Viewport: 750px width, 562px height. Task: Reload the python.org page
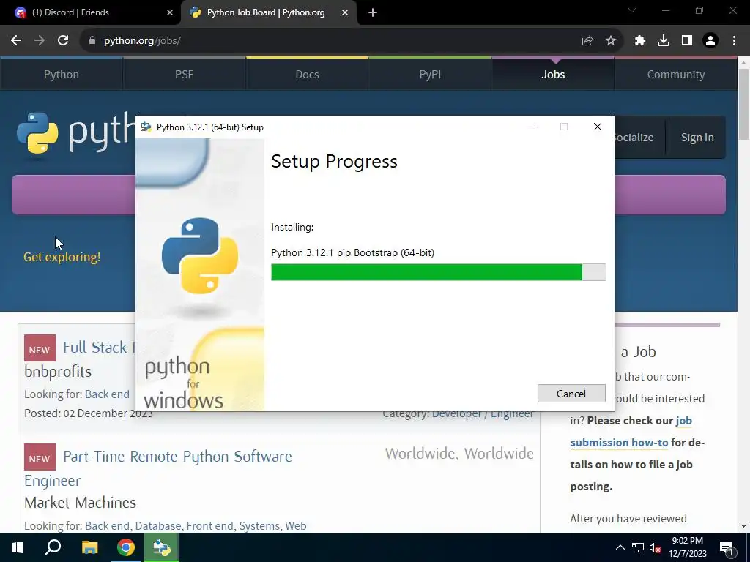(63, 41)
